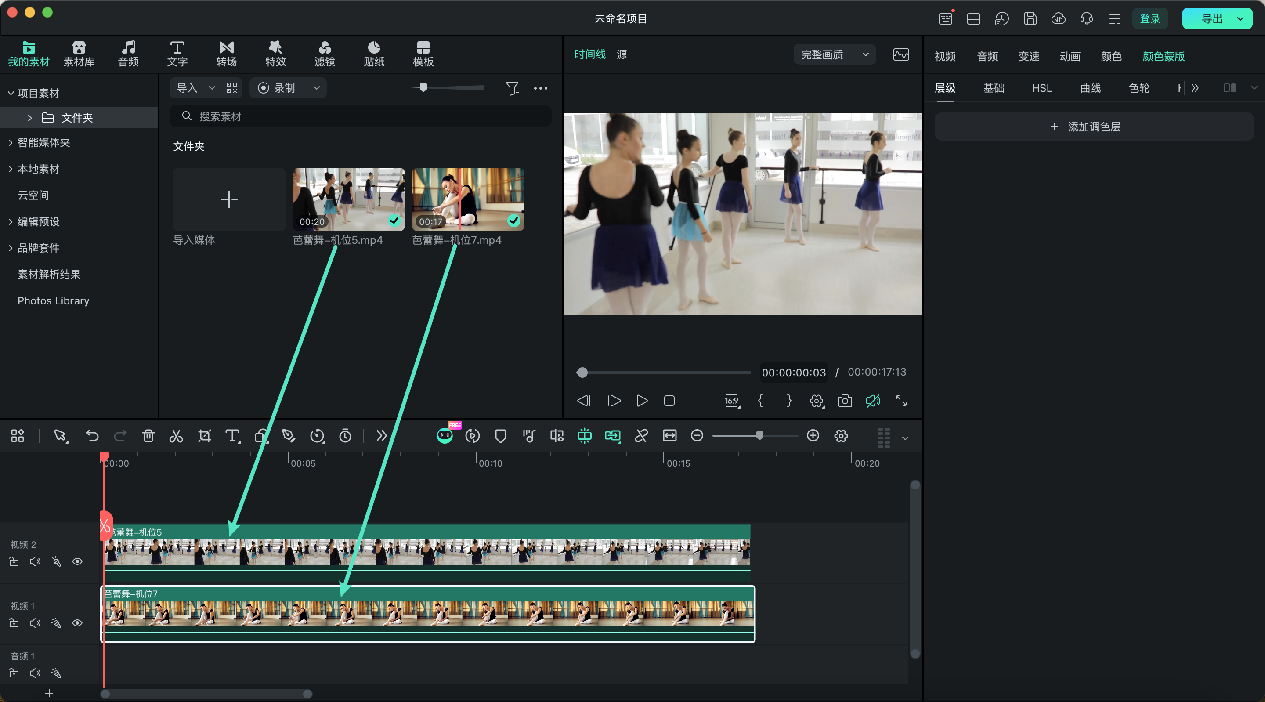Screen dimensions: 1265x702
Task: Click the 导入 import button
Action: [187, 88]
